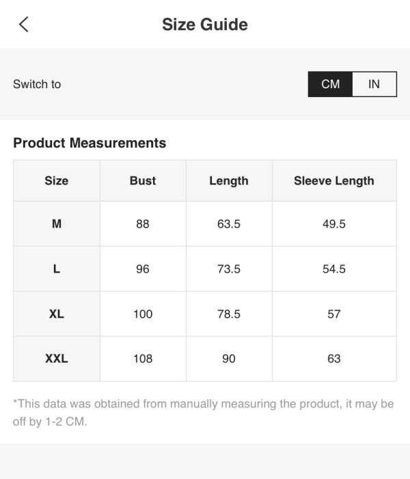Tap the sleeve length value 63

coord(334,358)
